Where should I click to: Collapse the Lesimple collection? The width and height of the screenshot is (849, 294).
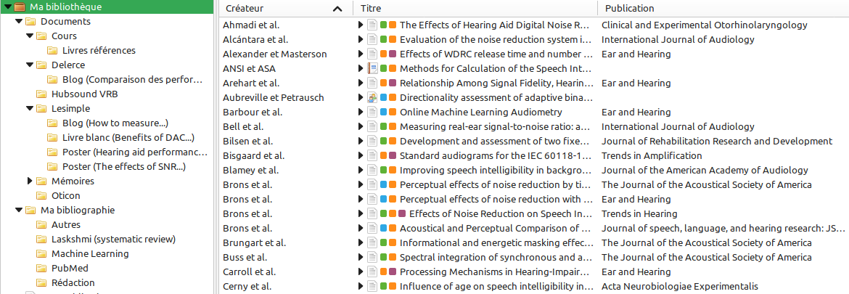point(30,109)
